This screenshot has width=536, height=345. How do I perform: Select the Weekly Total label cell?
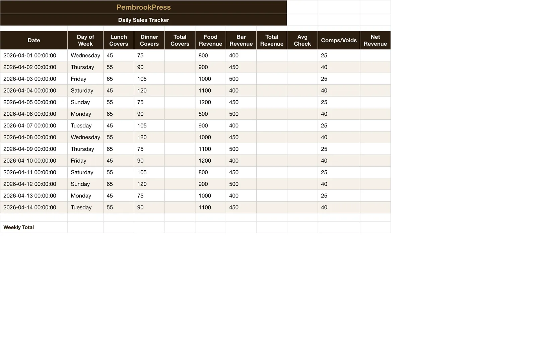click(x=34, y=227)
